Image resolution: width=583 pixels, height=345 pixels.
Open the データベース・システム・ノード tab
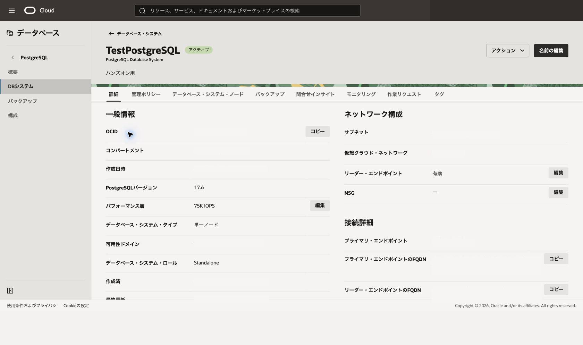208,94
